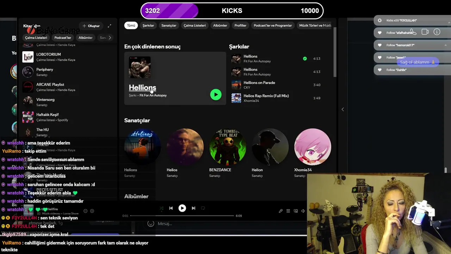Open the Helios artist profile picture
Screen dimensions: 451x254
pos(185,147)
